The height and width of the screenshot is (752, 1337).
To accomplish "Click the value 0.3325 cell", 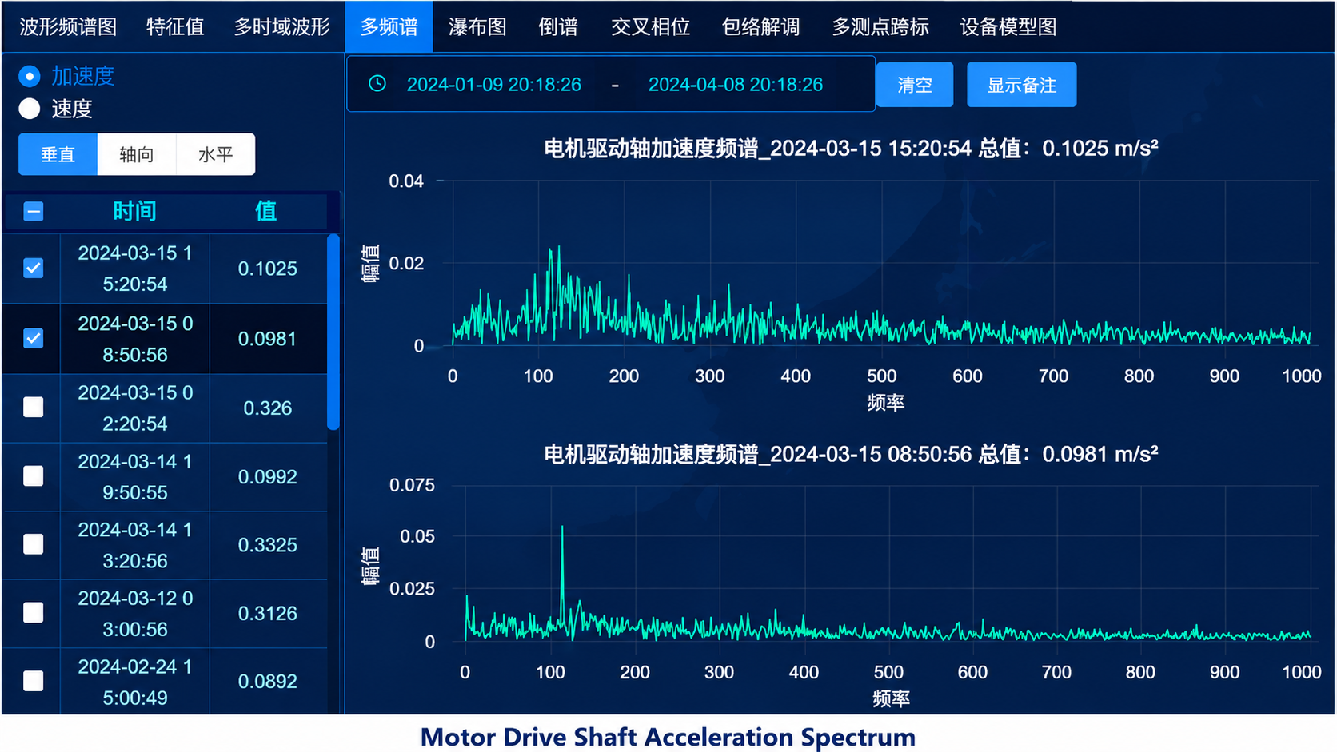I will point(268,545).
